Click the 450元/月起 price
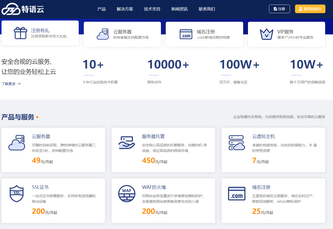The image size is (333, 229). coord(155,161)
